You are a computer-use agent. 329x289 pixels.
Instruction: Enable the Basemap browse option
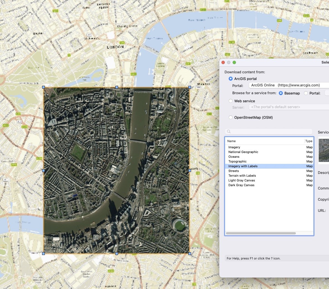[x=281, y=93]
